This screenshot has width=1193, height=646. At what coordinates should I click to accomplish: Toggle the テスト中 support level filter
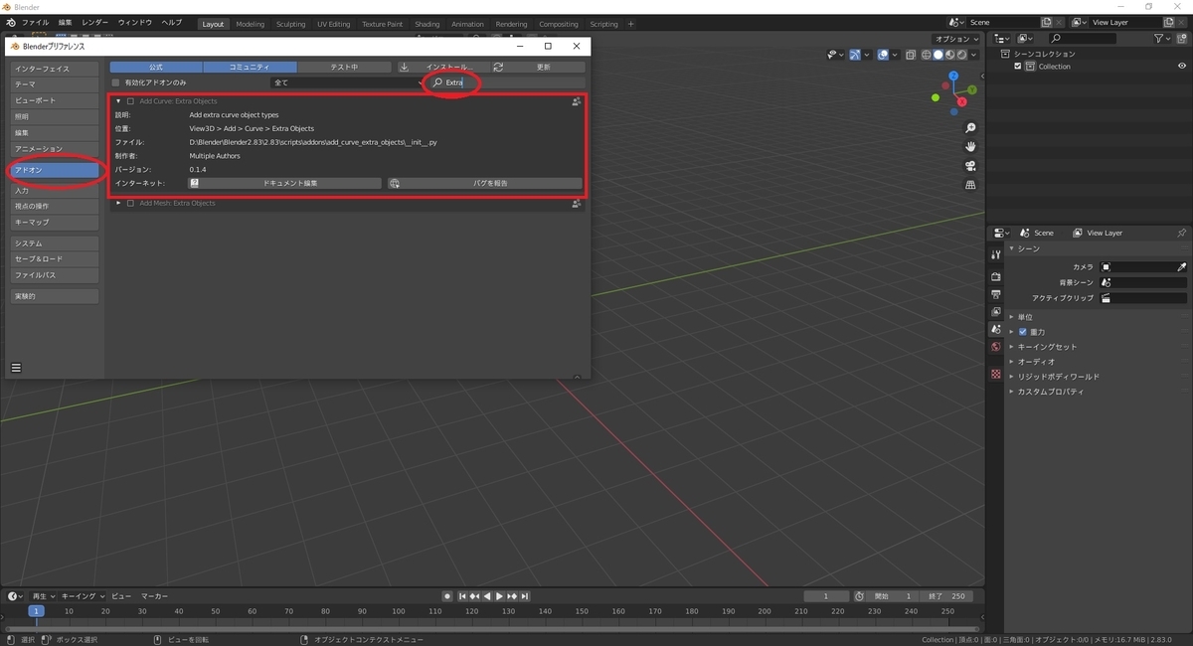pyautogui.click(x=344, y=67)
